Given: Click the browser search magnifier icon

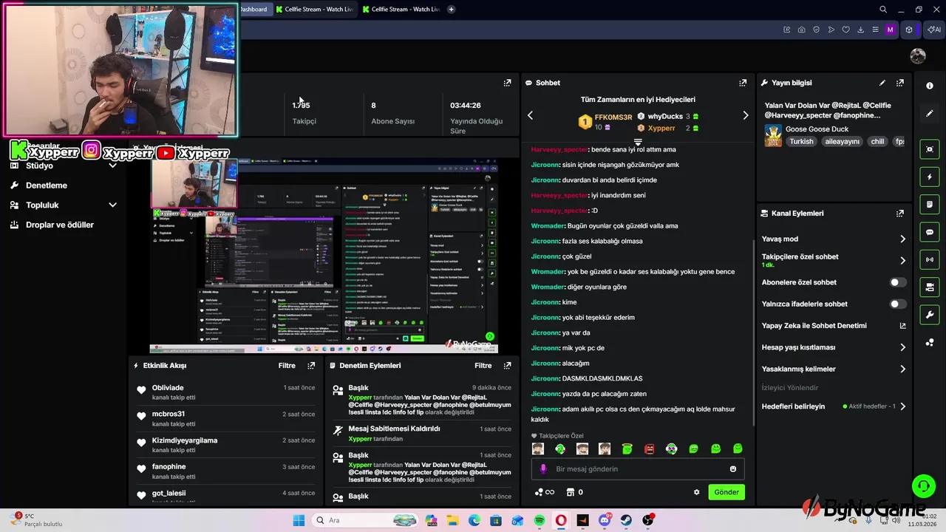Looking at the screenshot, I should [883, 10].
